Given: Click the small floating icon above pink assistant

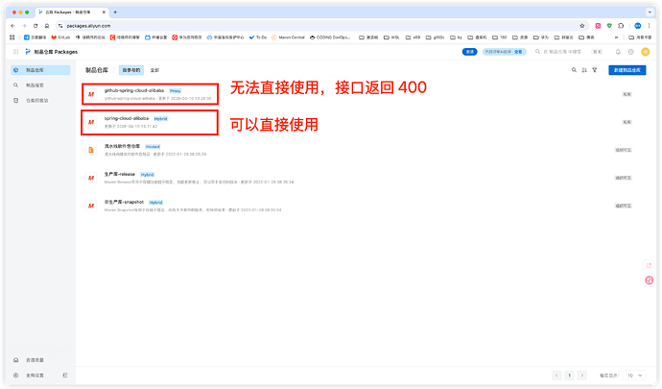Looking at the screenshot, I should click(649, 265).
